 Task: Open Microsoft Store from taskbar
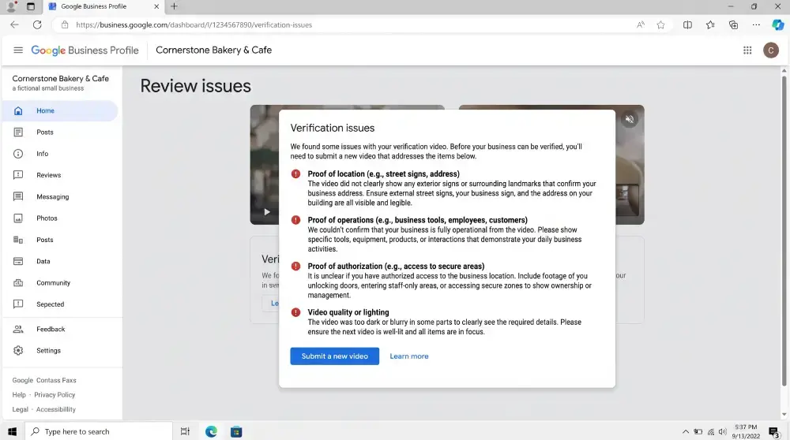pyautogui.click(x=236, y=431)
